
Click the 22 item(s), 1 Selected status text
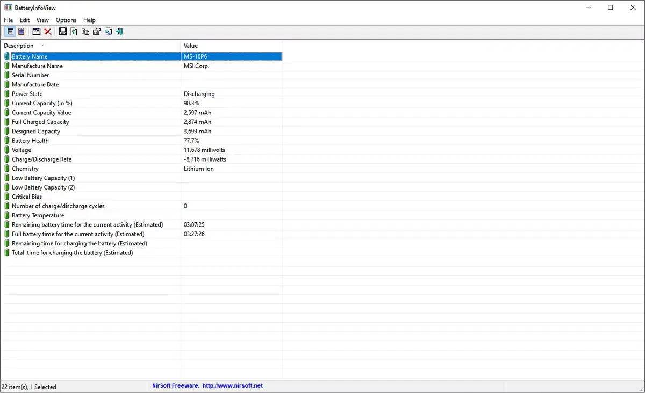pos(29,387)
